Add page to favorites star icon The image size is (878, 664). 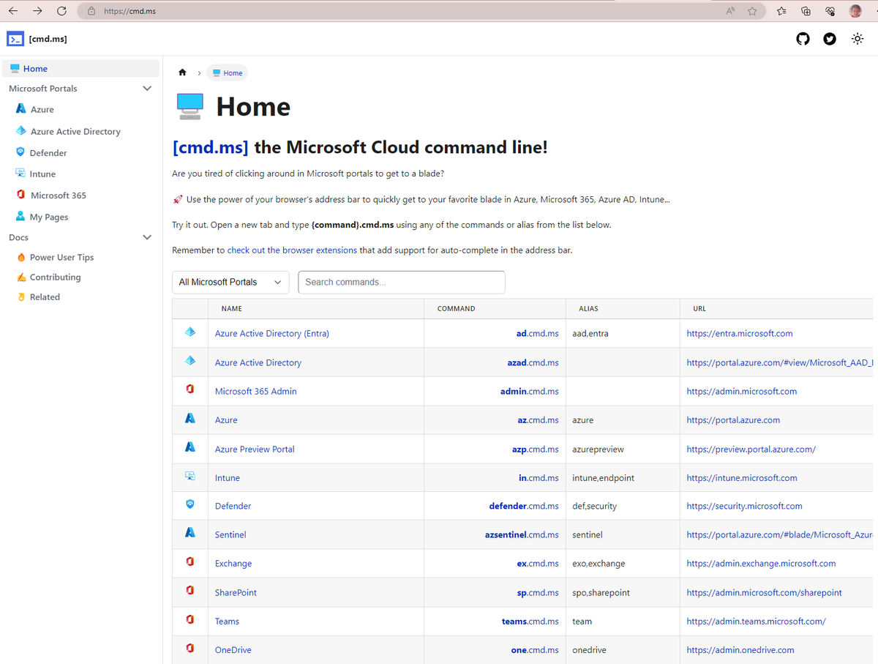[752, 11]
